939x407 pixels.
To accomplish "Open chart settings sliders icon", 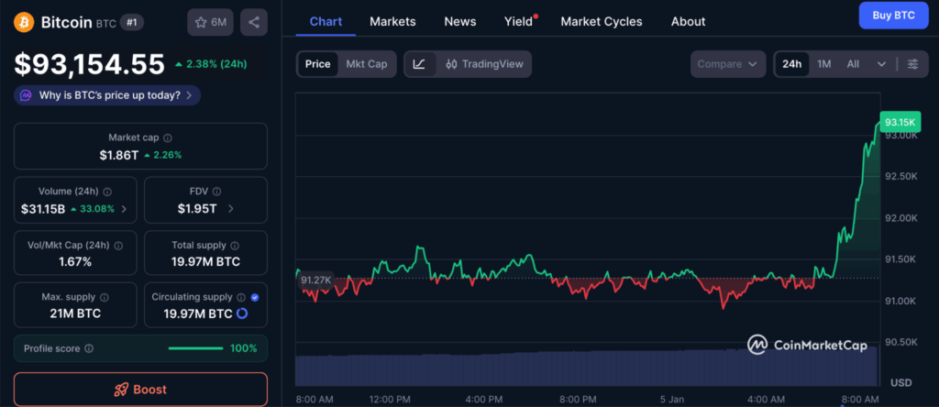I will click(912, 64).
